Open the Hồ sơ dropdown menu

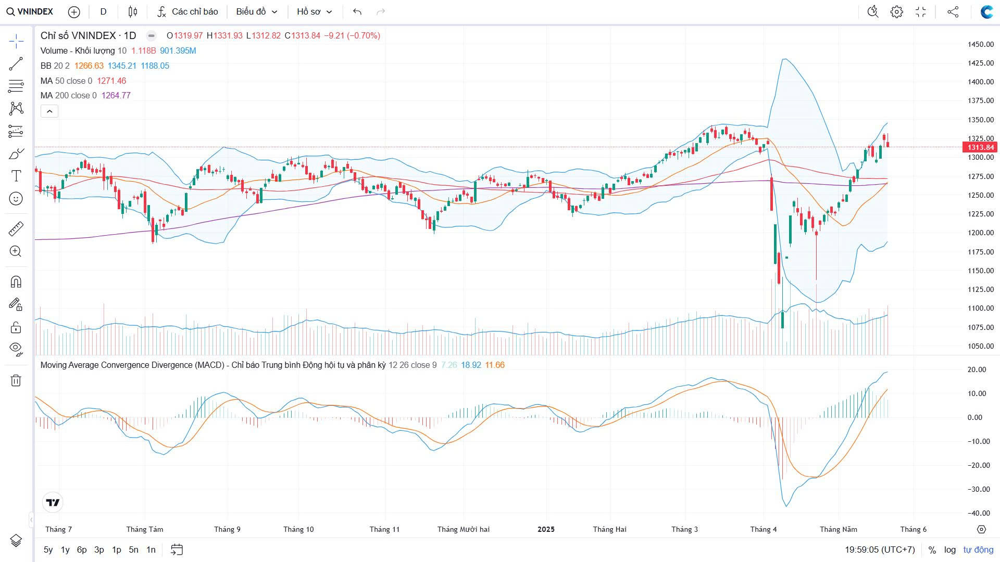click(x=314, y=11)
